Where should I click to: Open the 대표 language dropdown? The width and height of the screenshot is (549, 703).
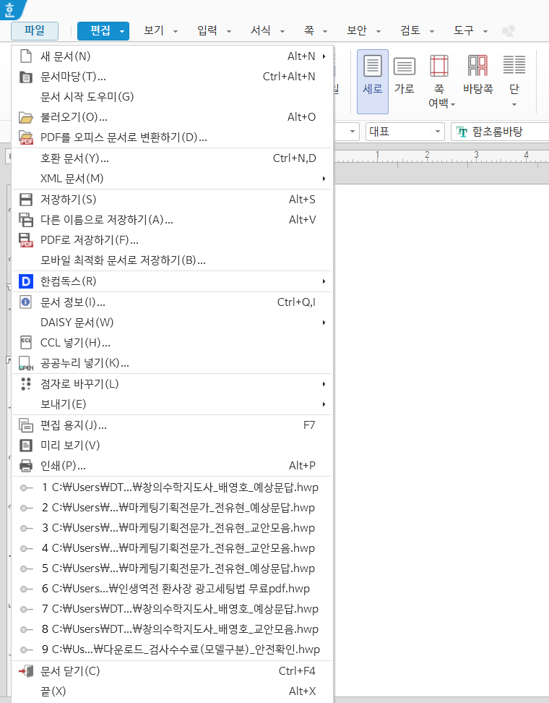coord(438,132)
